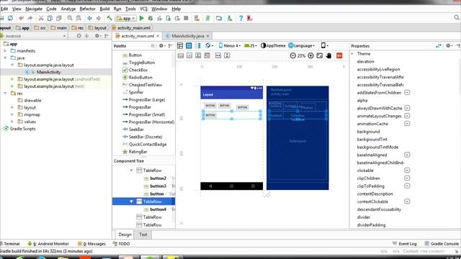The image size is (461, 259).
Task: Click the Scroll from Source target icon
Action: tap(79, 36)
